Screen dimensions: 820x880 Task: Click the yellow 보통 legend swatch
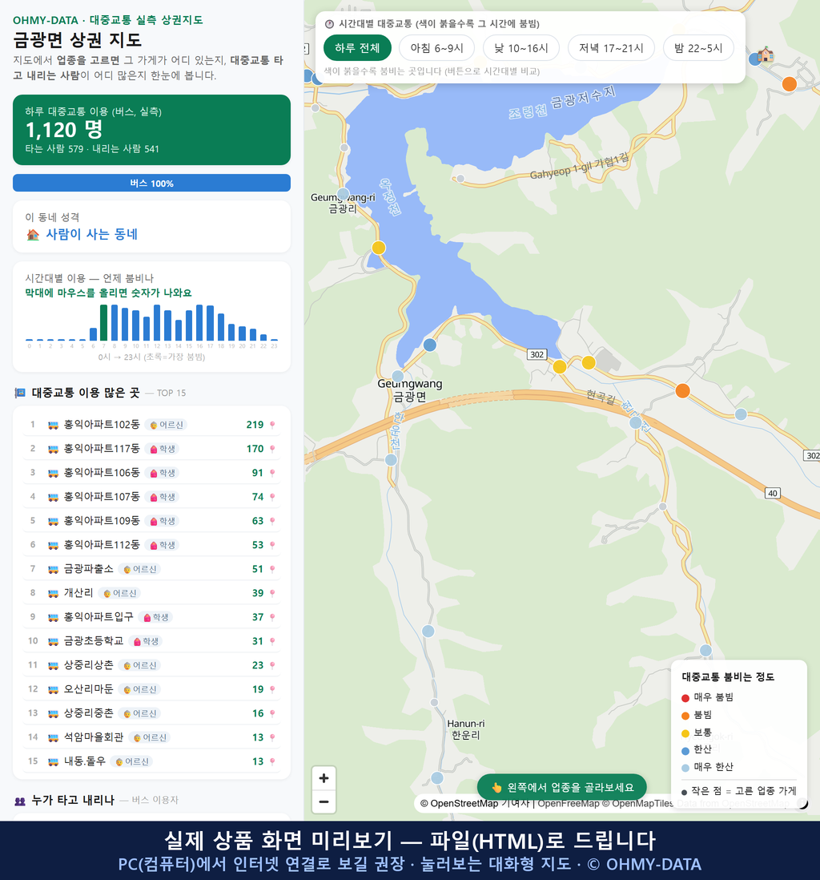pos(685,733)
